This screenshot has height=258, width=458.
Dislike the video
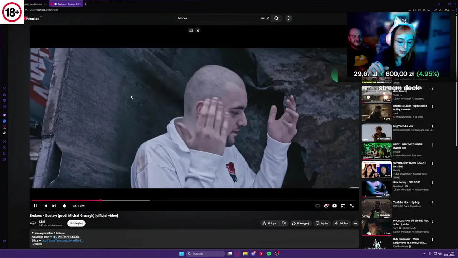click(283, 223)
